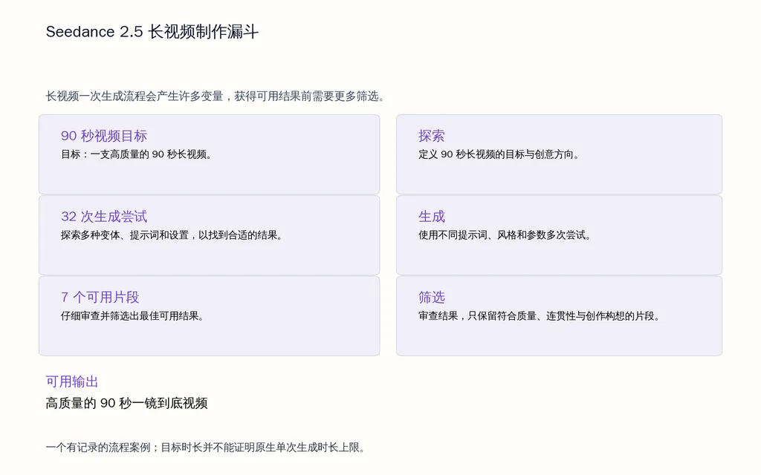Click the heading "7 个可用片段"
The image size is (761, 475).
pos(100,297)
